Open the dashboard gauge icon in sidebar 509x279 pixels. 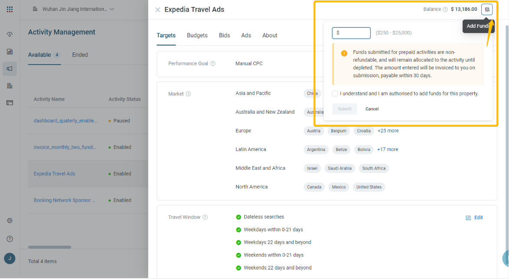pos(10,34)
